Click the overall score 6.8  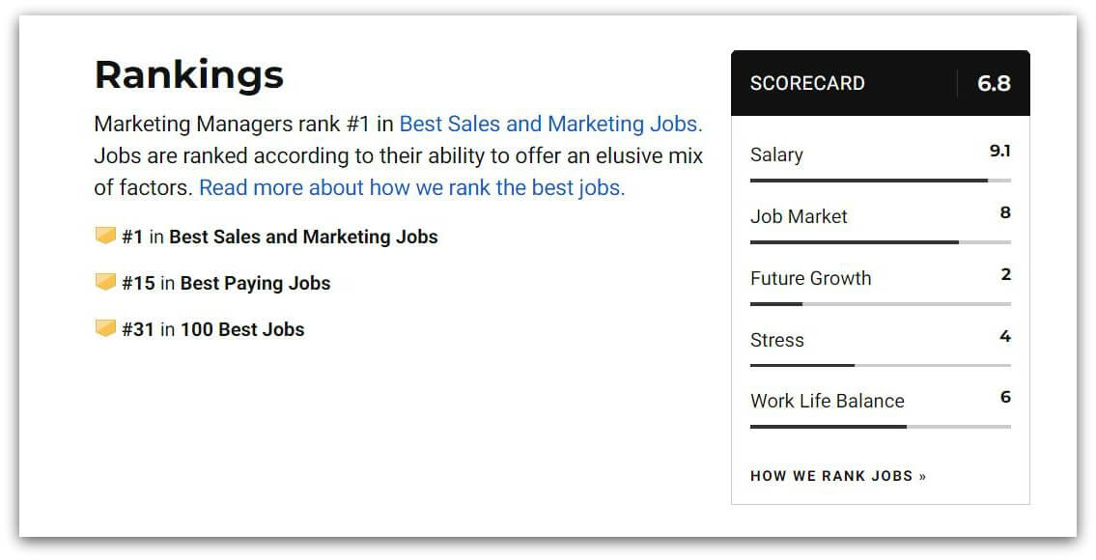point(996,84)
